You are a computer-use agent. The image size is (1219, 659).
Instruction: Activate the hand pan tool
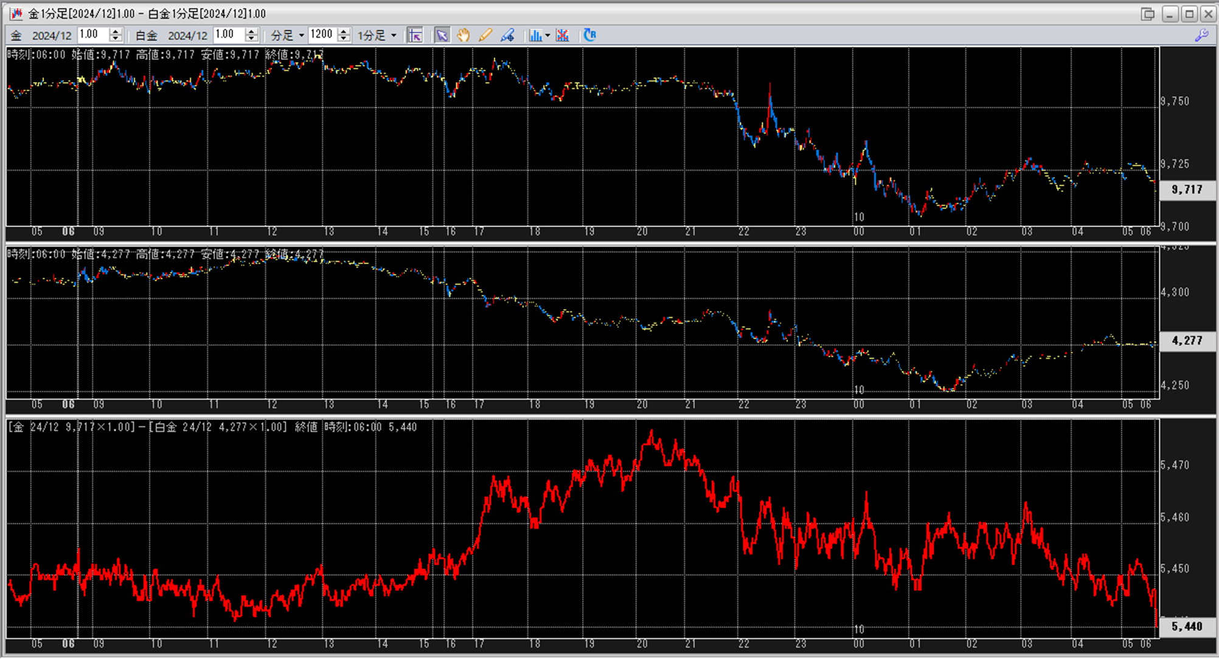coord(464,35)
